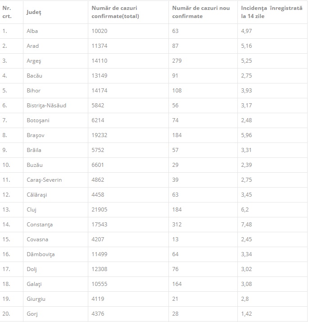Select Constanța incidence value 7,48

[246, 225]
